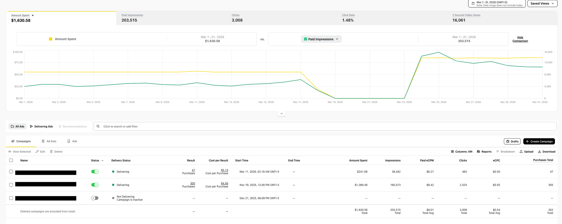Collapse the chart panel with the chevron

point(282,114)
